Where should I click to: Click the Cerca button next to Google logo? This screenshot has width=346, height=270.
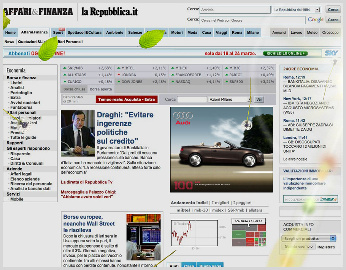[333, 20]
